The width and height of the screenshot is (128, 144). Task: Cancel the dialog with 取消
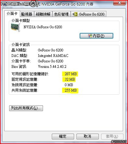click(87, 136)
